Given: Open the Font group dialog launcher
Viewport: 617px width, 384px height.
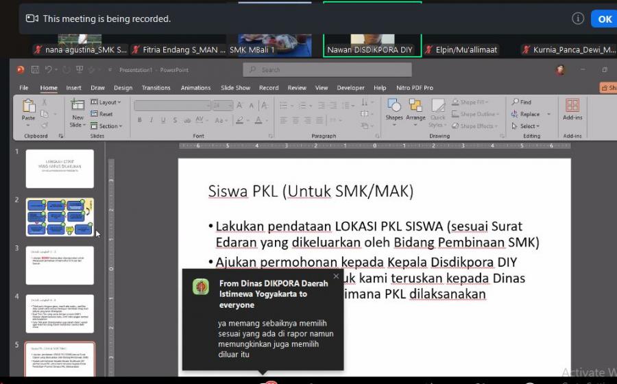Looking at the screenshot, I should [270, 136].
